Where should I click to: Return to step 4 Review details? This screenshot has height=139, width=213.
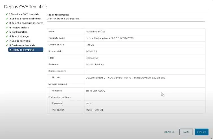click(x=19, y=28)
